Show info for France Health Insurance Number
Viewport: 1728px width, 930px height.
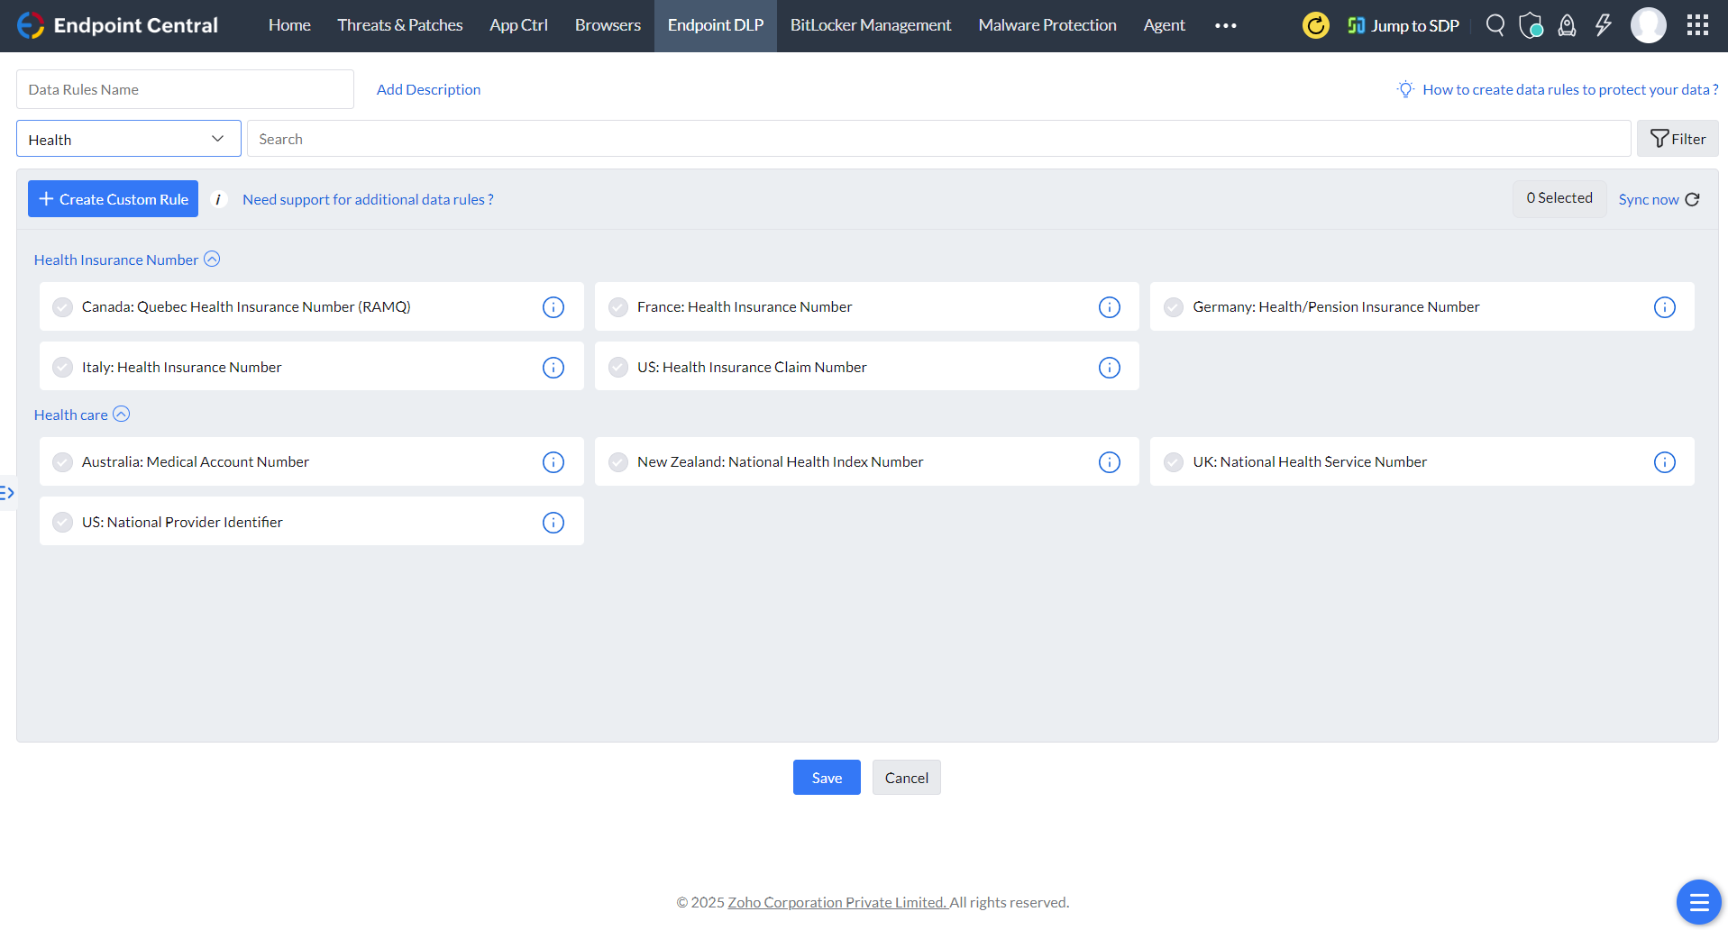(x=1110, y=307)
